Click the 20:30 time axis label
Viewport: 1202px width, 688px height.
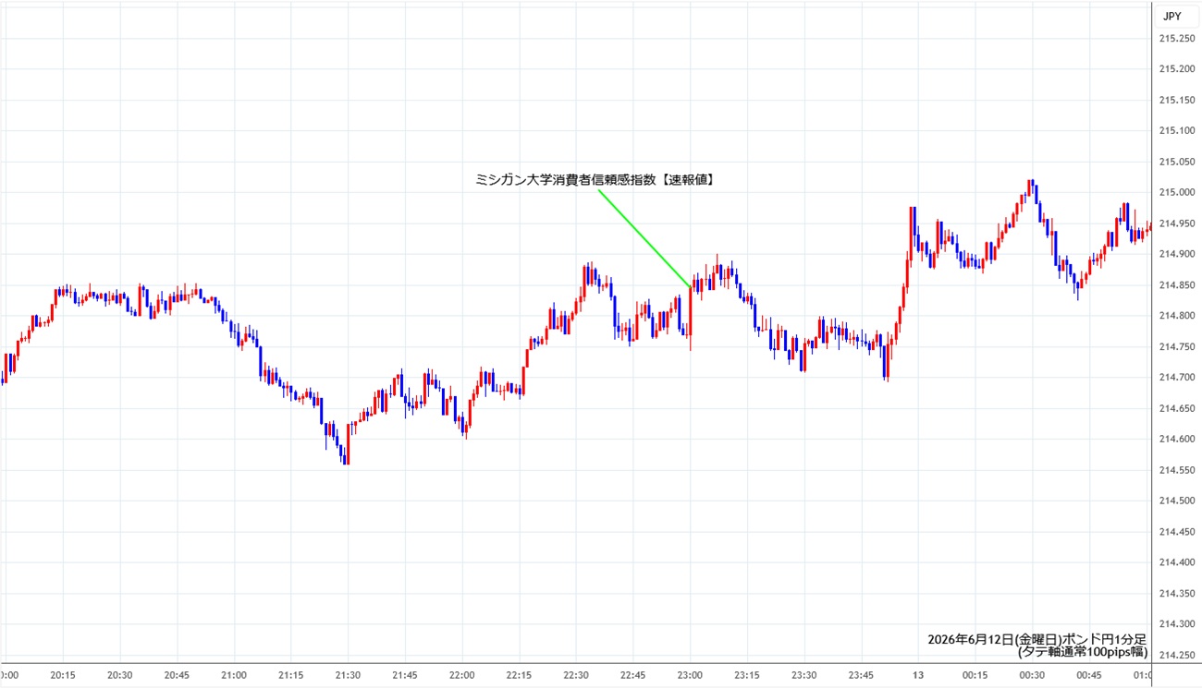(x=120, y=675)
